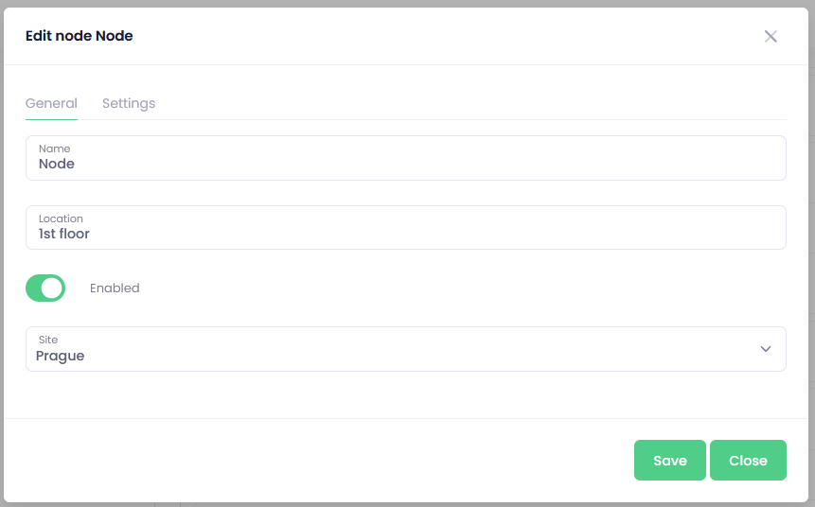Viewport: 815px width, 507px height.
Task: Focus the Location input field
Action: click(405, 228)
